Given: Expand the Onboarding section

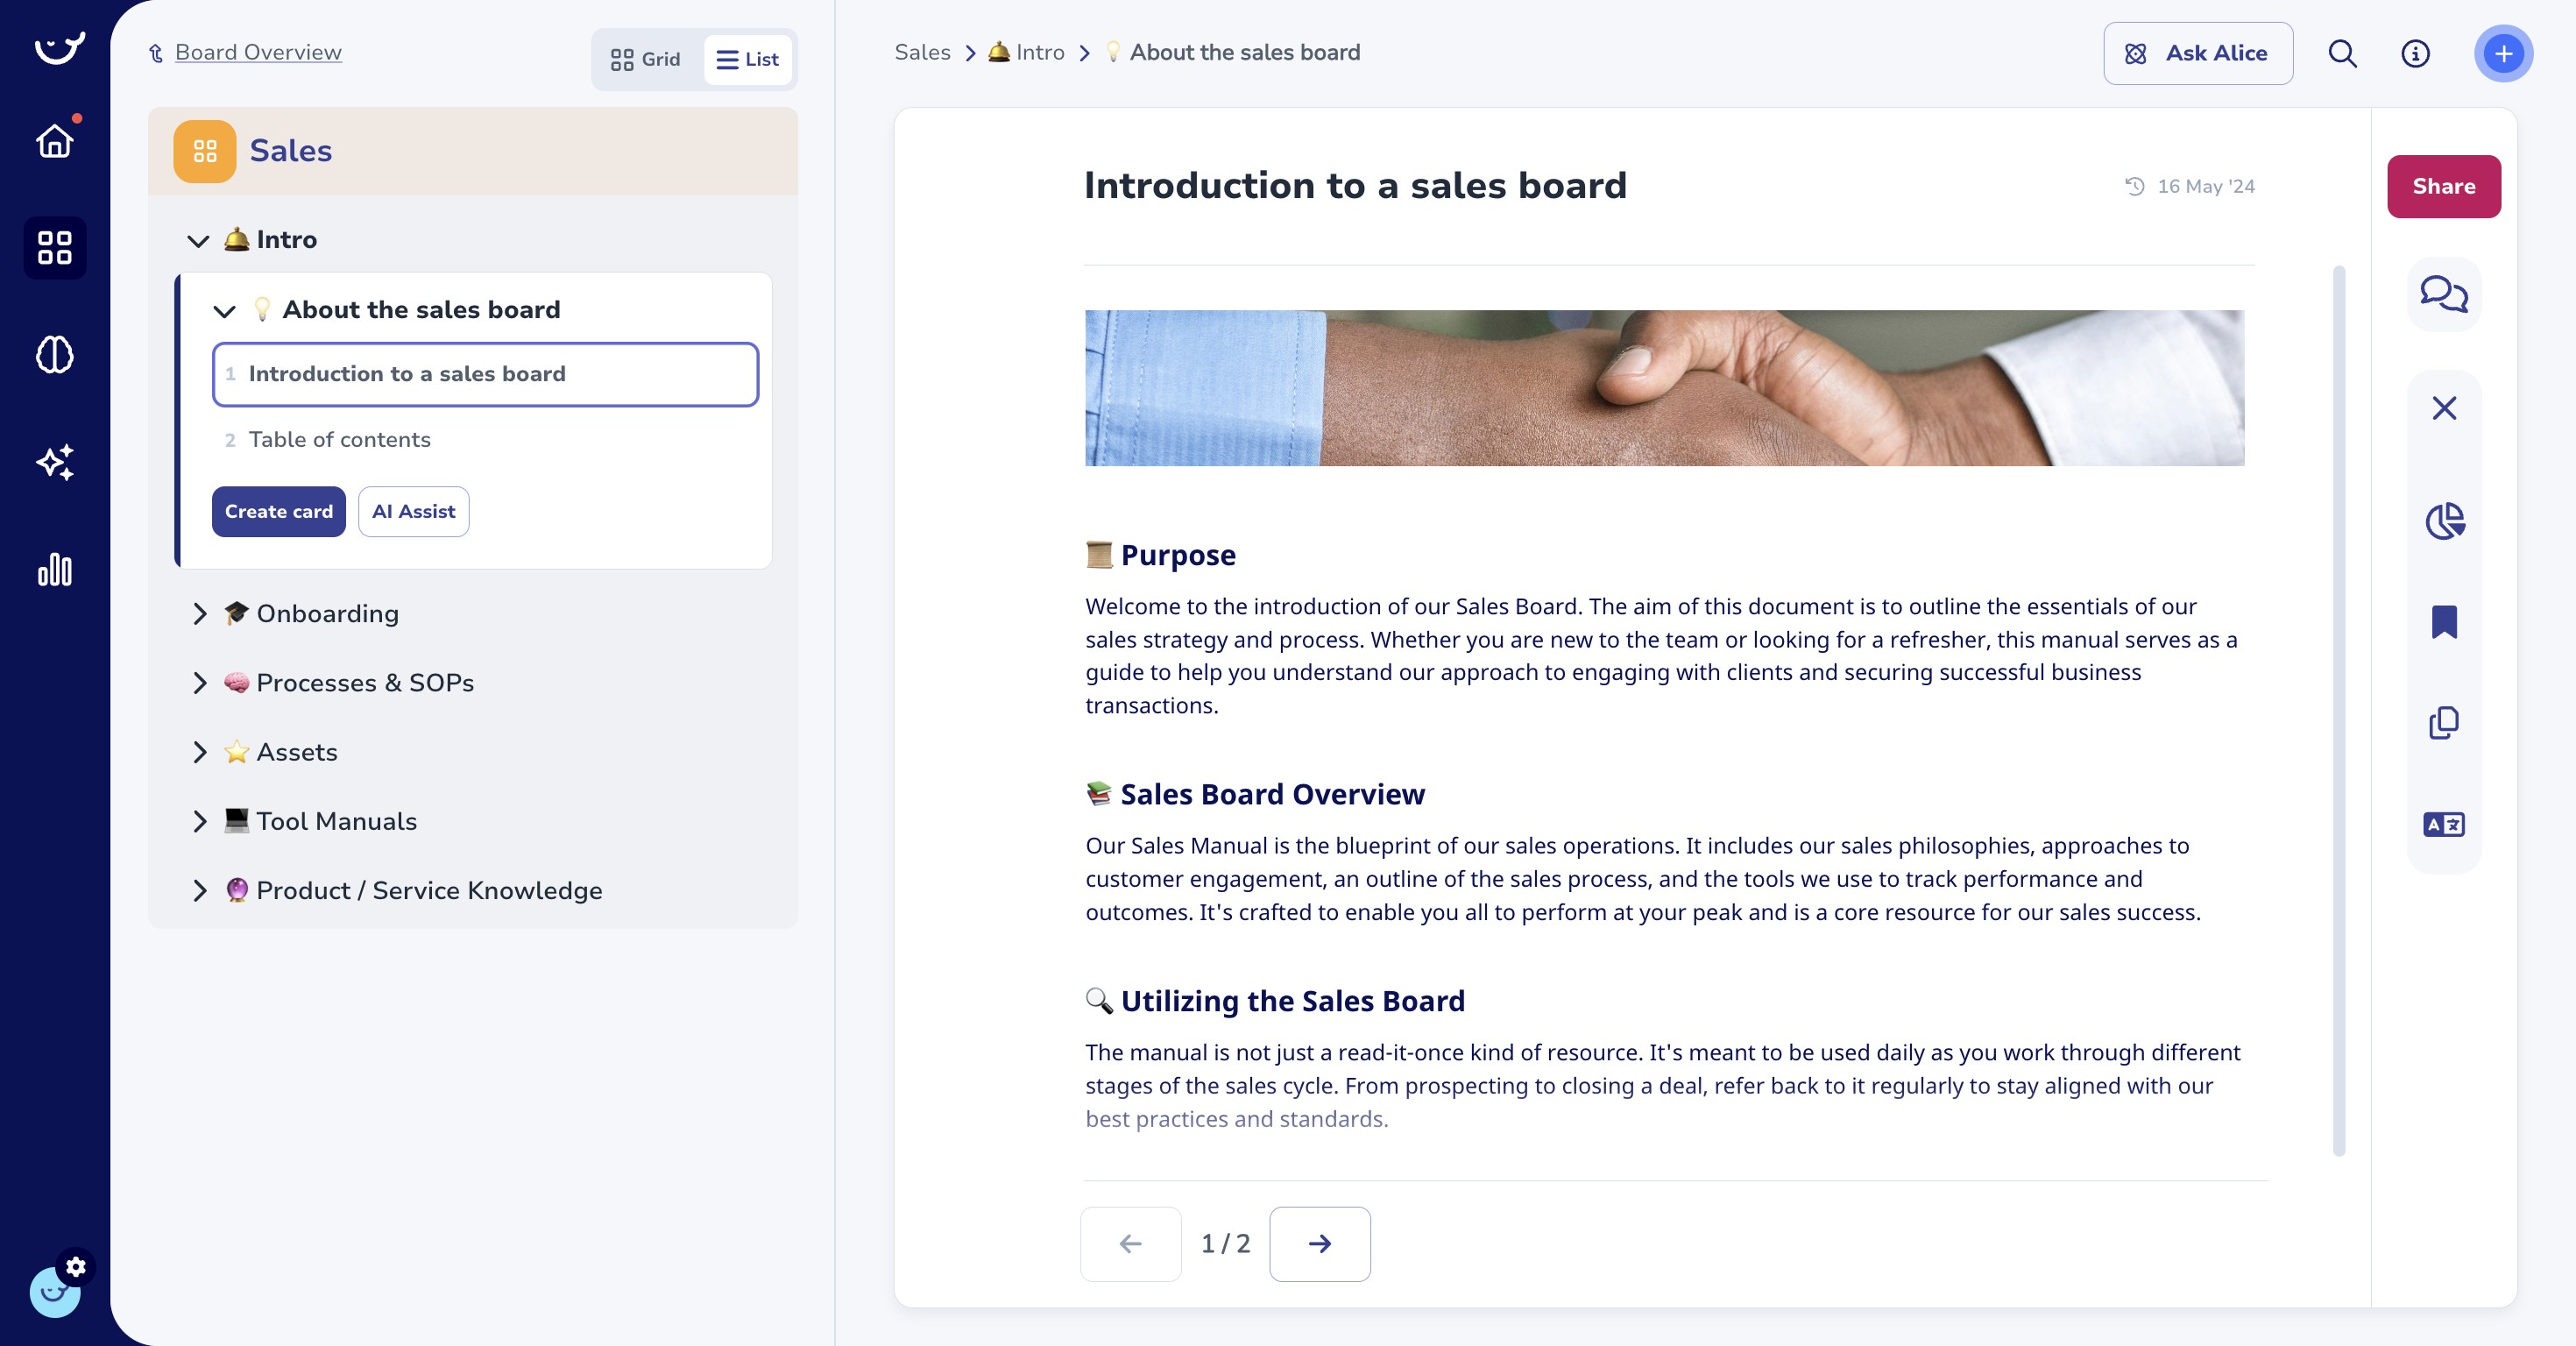Looking at the screenshot, I should (x=199, y=613).
